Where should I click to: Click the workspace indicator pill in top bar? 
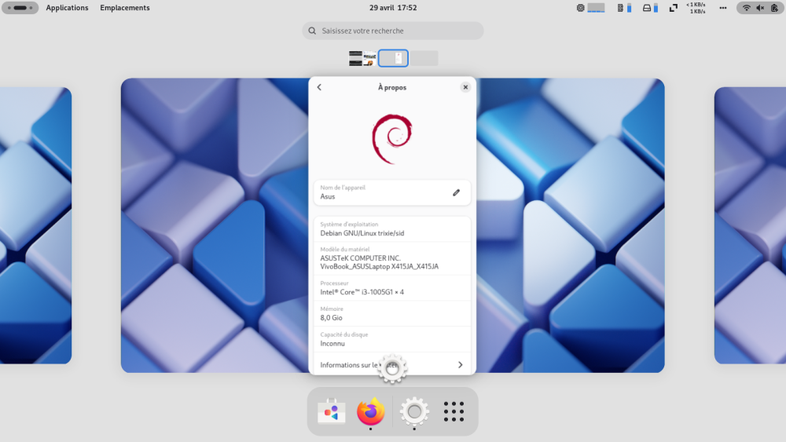[x=20, y=8]
